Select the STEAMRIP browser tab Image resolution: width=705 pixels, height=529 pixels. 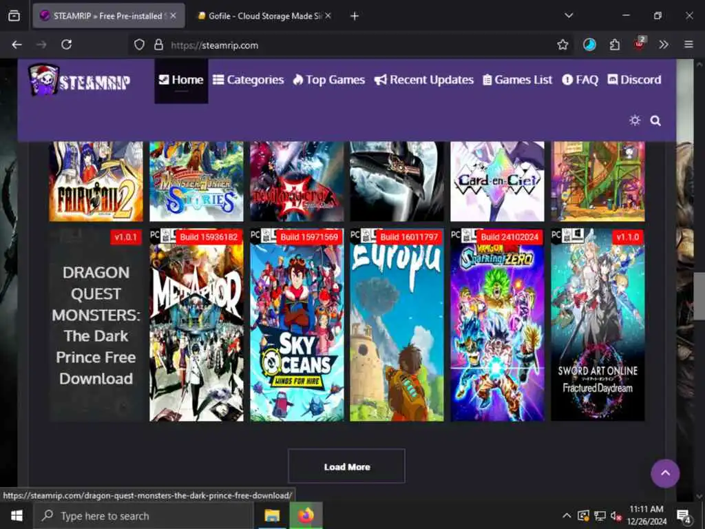tap(109, 17)
